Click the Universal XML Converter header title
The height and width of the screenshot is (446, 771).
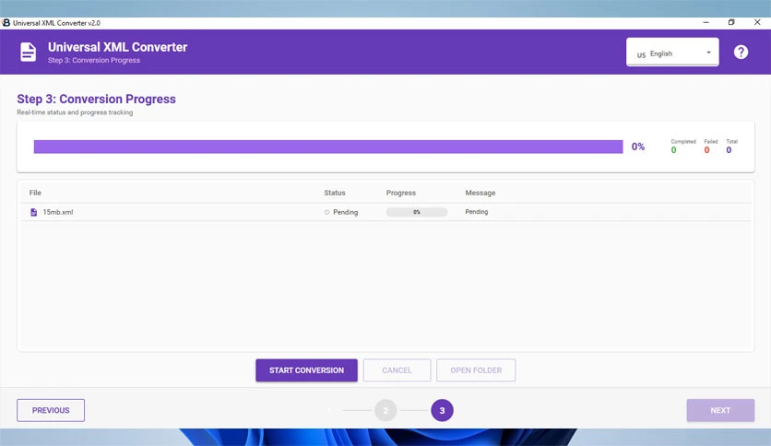(x=117, y=47)
